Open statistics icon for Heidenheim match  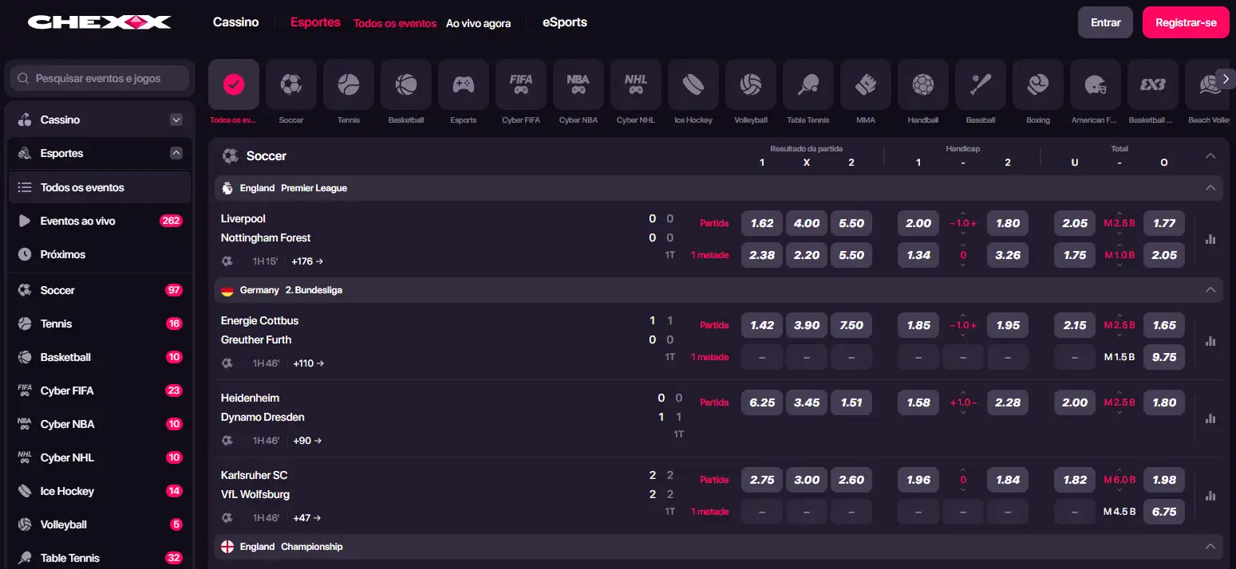click(1210, 418)
